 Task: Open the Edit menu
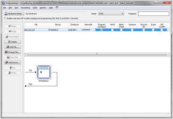[10, 8]
